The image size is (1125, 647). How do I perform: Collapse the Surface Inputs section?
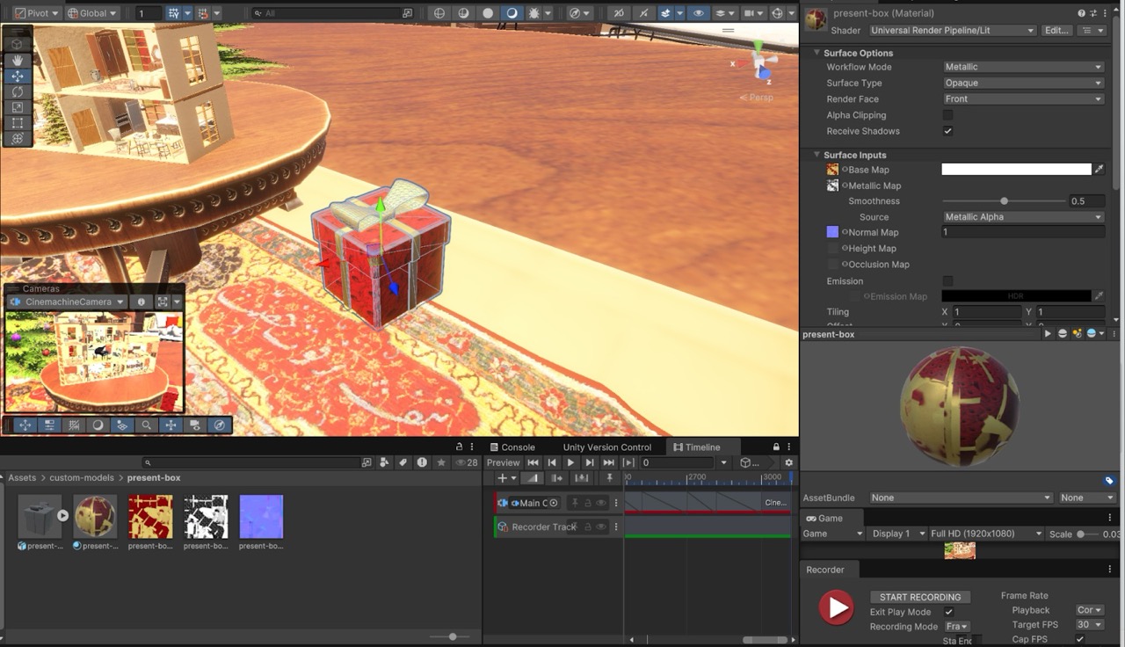(x=817, y=155)
